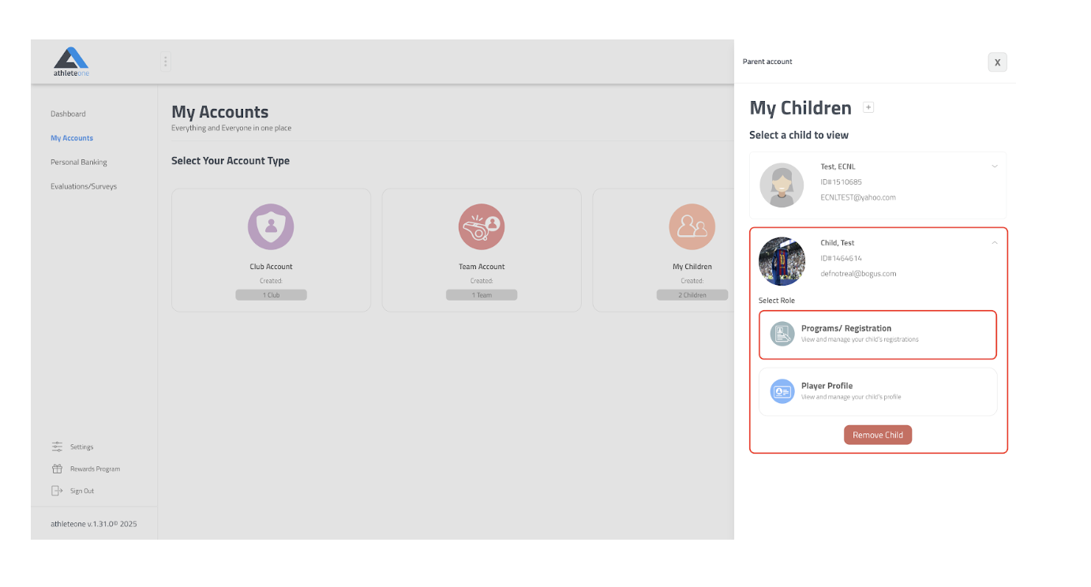Go to Dashboard in sidebar
This screenshot has width=1091, height=587.
point(68,114)
